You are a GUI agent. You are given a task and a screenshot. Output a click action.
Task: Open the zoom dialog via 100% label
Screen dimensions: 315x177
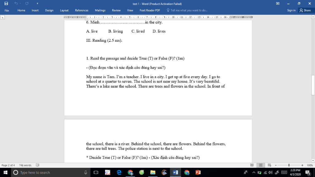click(x=310, y=165)
